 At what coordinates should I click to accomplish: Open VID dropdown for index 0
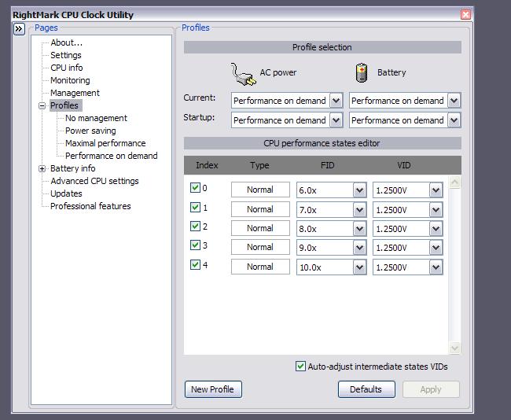tap(436, 190)
